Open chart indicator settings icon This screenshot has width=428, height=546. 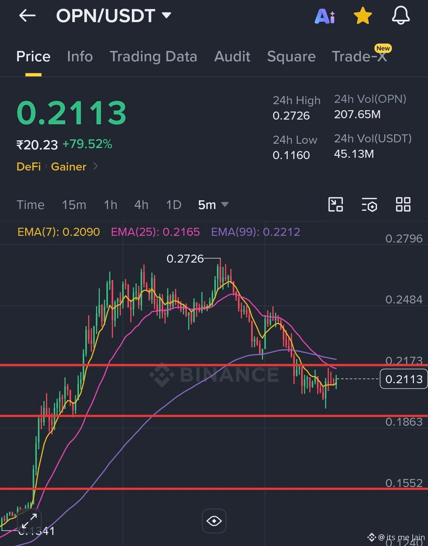pos(369,204)
